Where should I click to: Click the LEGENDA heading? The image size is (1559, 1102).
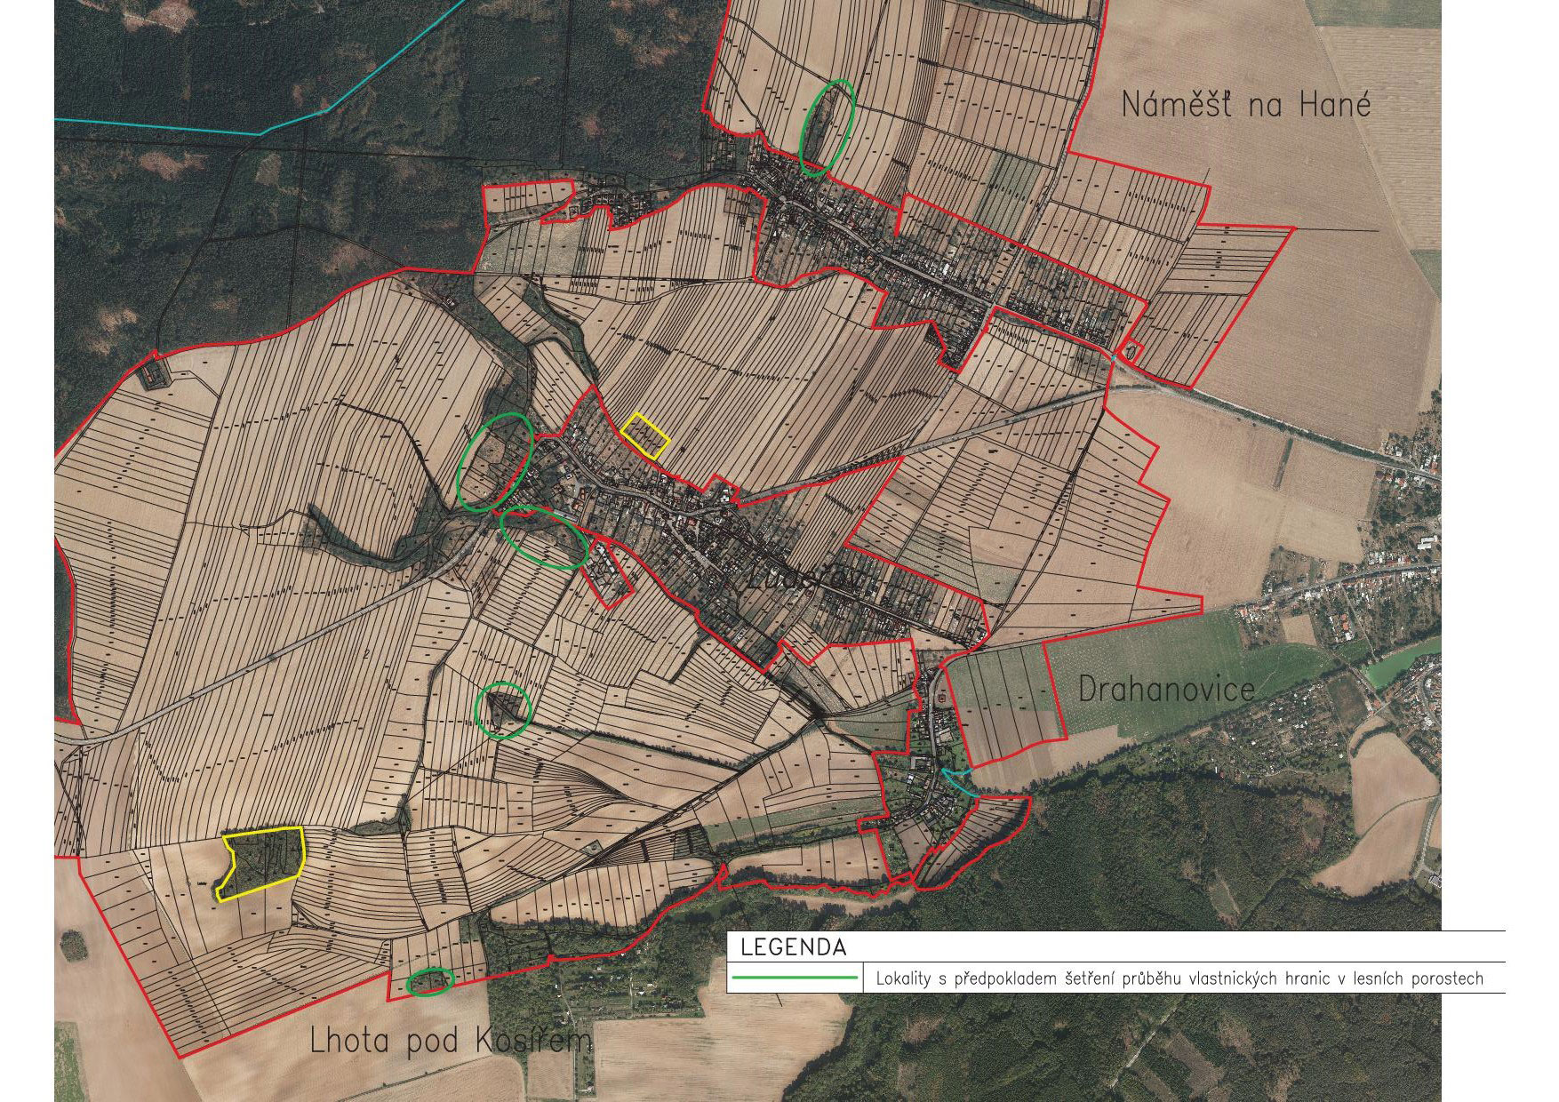pos(793,947)
